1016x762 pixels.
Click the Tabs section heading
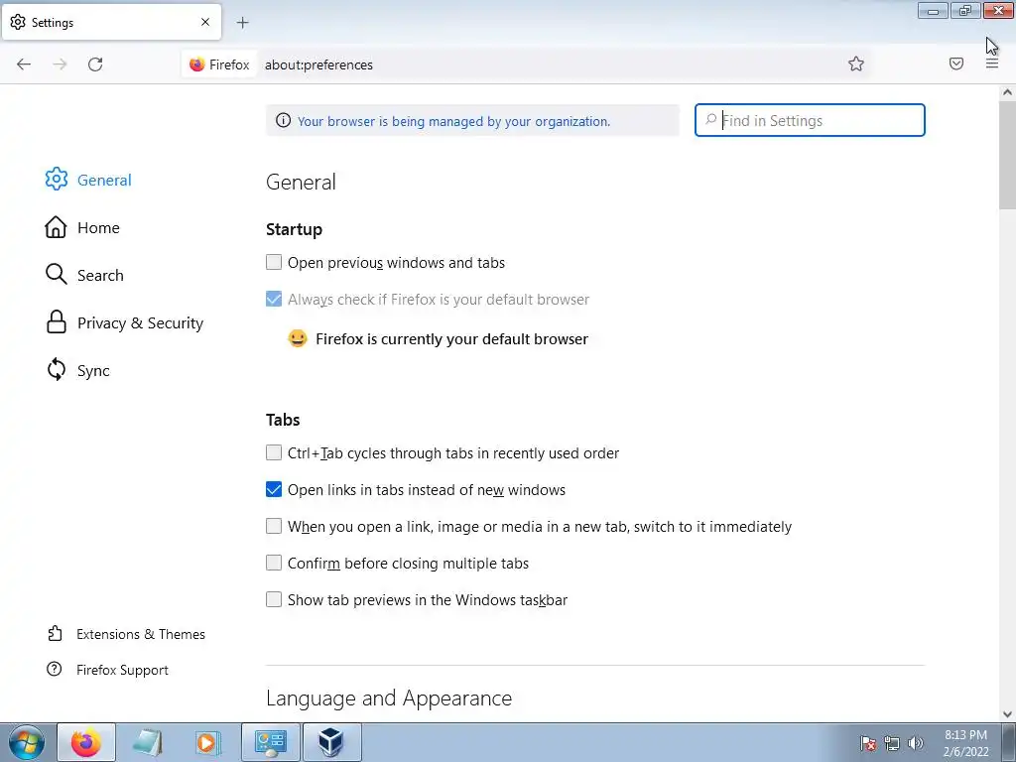click(283, 420)
